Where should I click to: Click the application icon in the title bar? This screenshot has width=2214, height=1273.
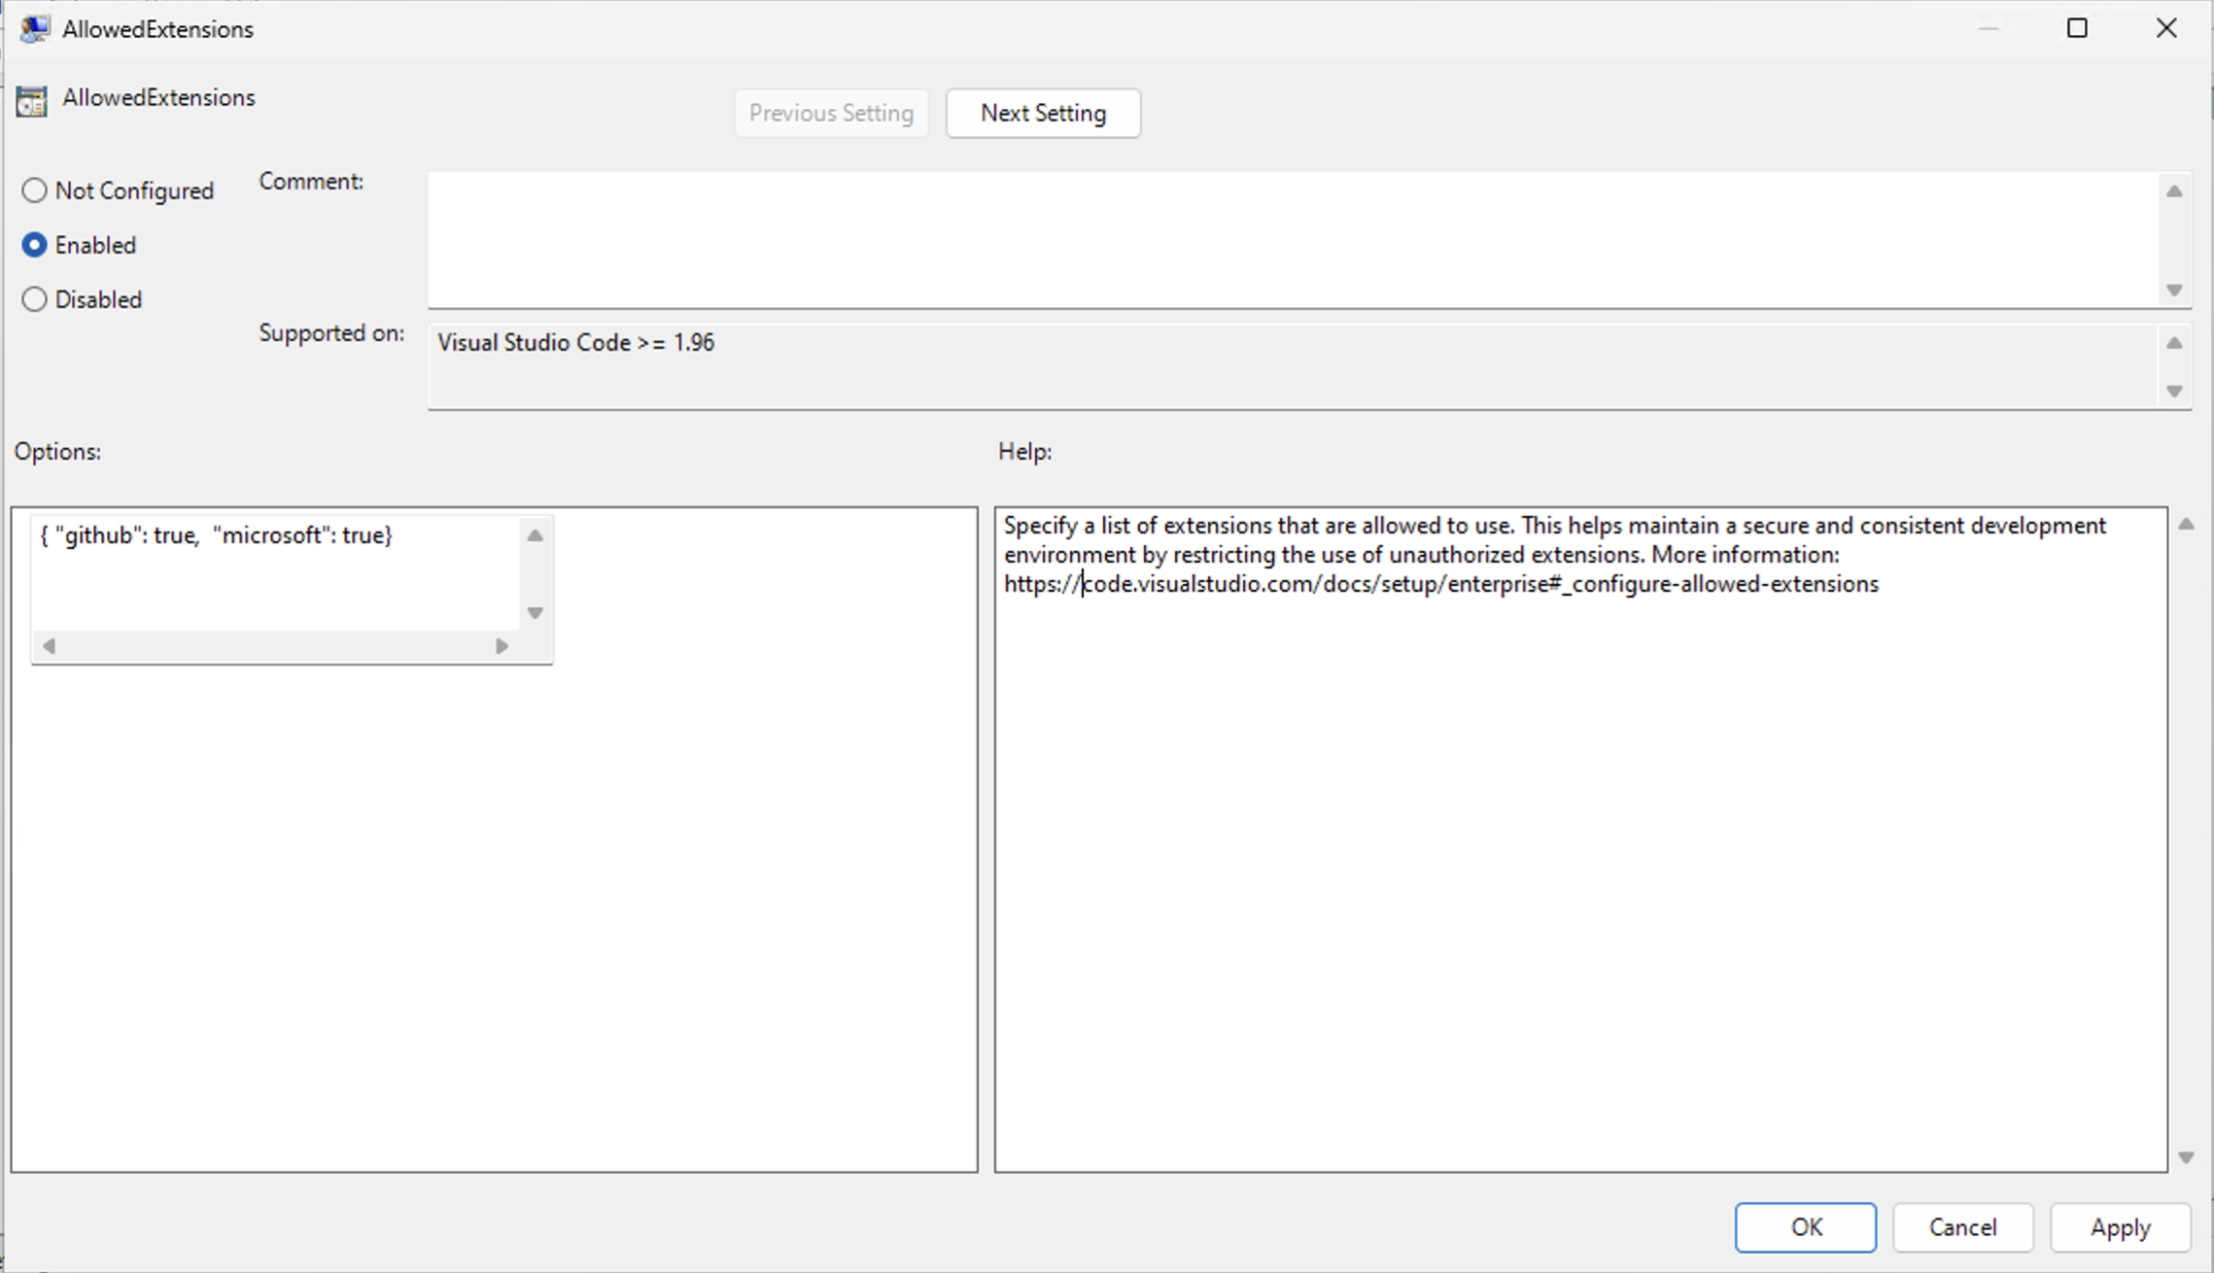[x=33, y=28]
